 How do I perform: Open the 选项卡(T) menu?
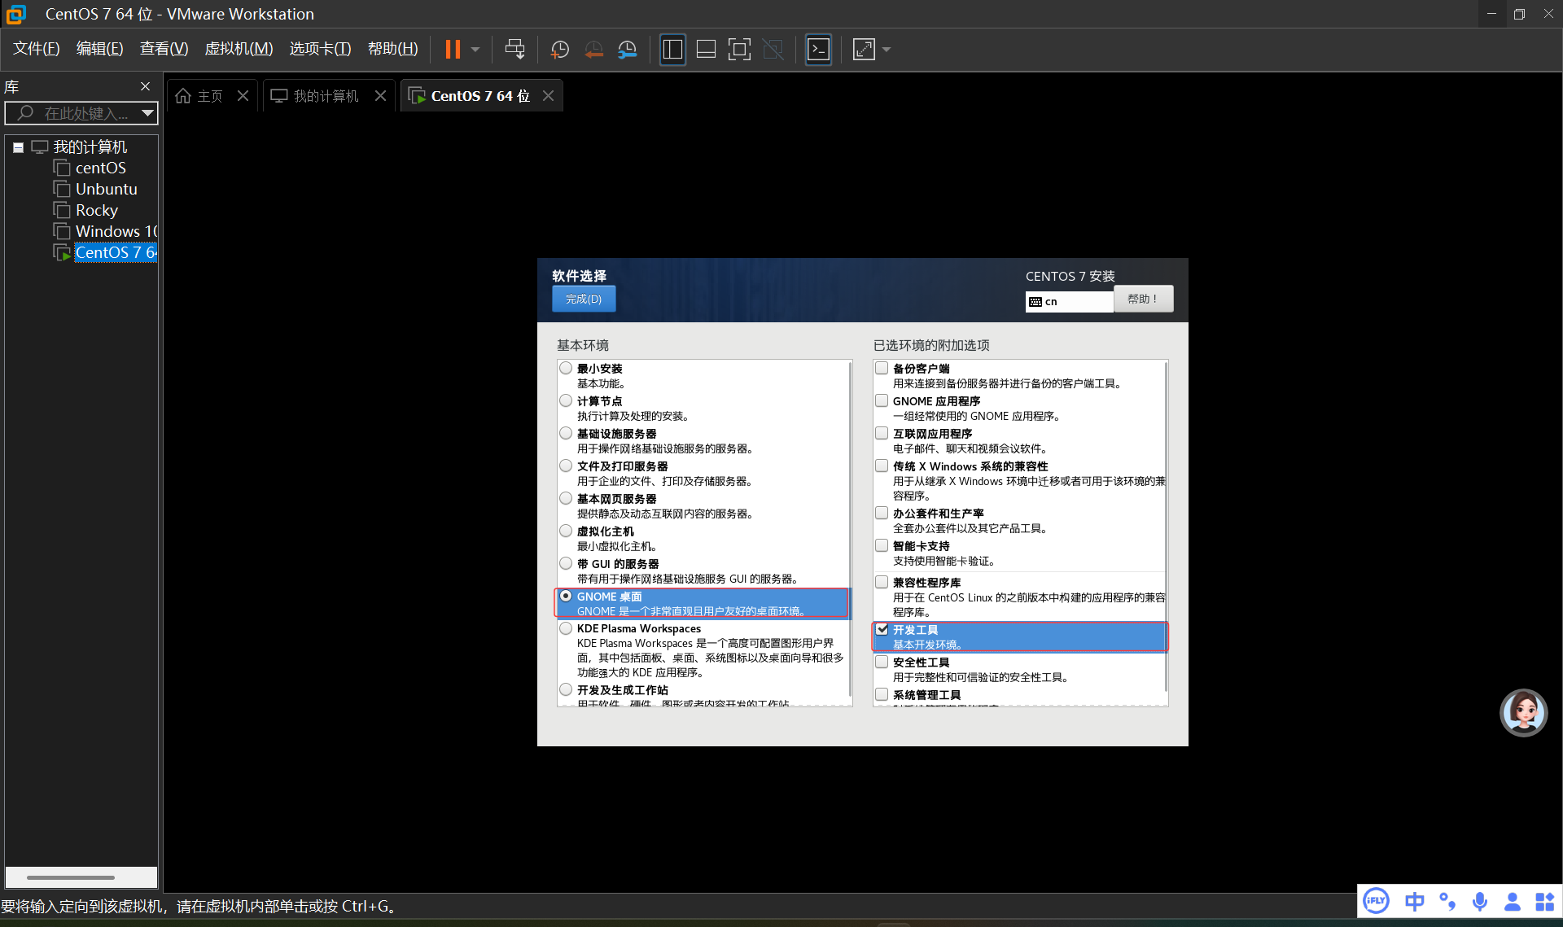[321, 49]
